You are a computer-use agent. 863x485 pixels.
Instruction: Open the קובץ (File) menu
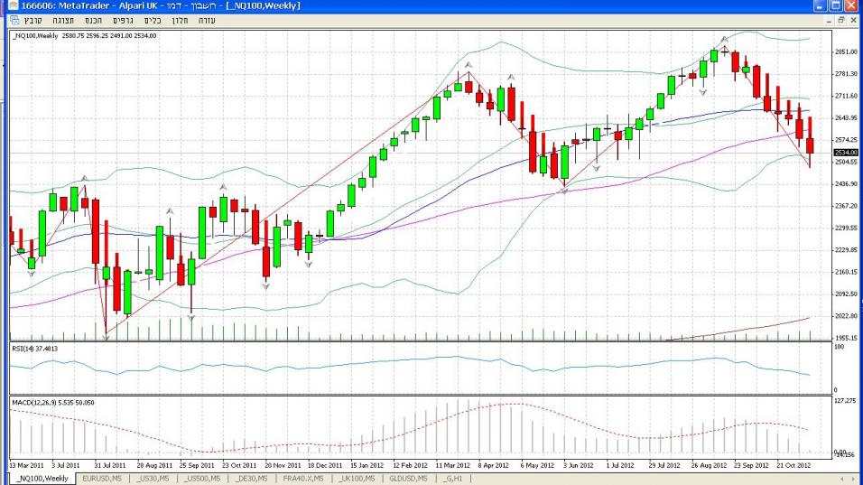[x=33, y=19]
